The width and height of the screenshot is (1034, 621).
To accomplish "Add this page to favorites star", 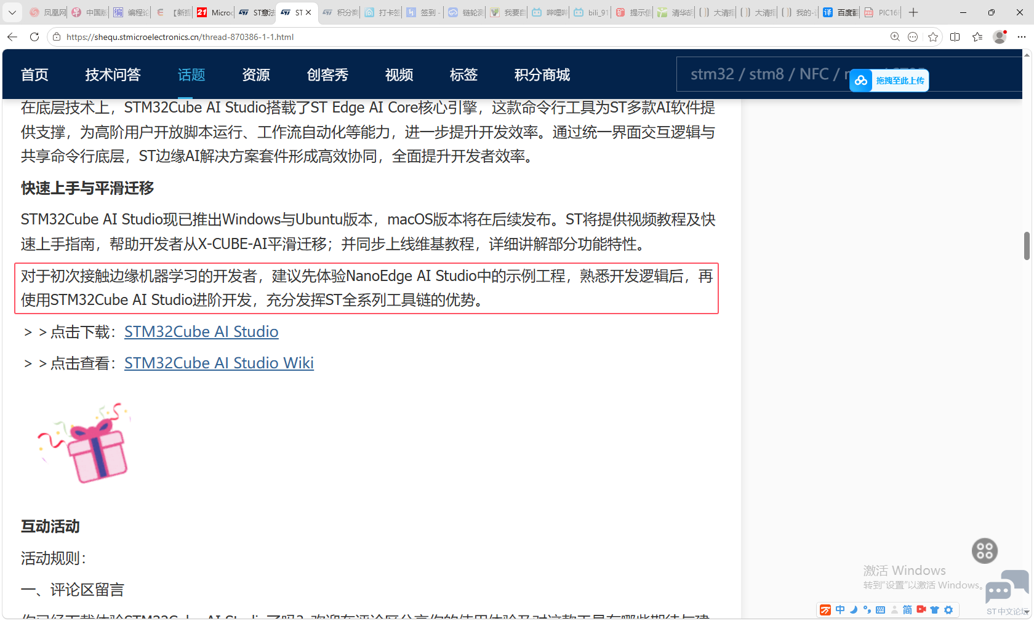I will (933, 37).
